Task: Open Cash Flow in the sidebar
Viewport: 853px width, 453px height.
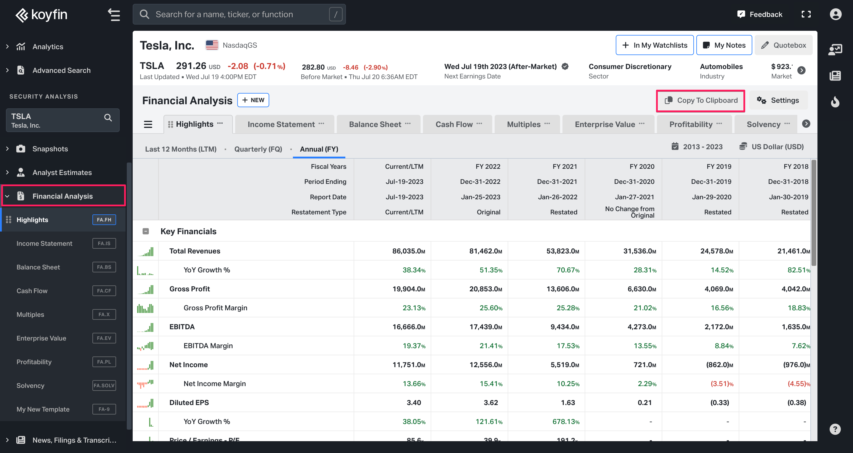Action: click(x=32, y=291)
